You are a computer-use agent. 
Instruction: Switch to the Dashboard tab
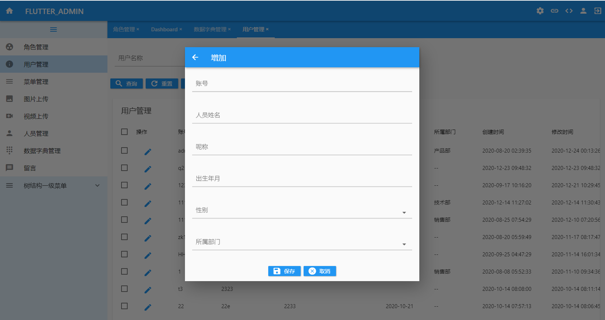(164, 30)
